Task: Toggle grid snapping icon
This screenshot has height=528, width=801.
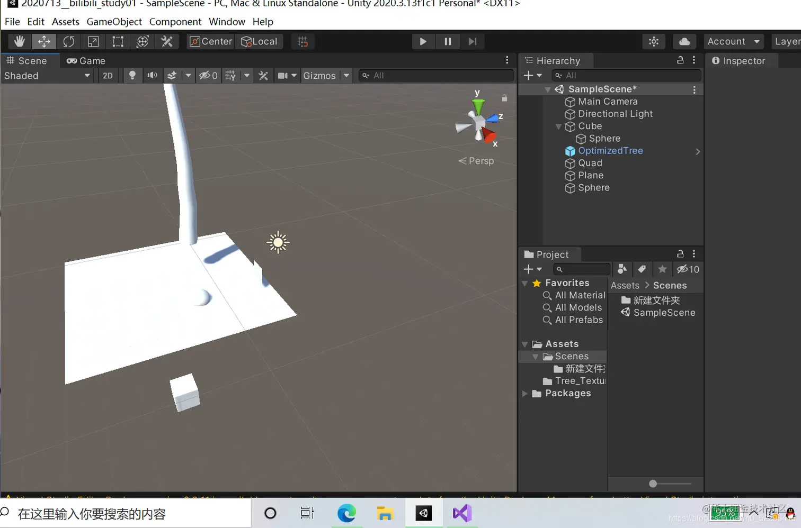Action: (x=303, y=41)
